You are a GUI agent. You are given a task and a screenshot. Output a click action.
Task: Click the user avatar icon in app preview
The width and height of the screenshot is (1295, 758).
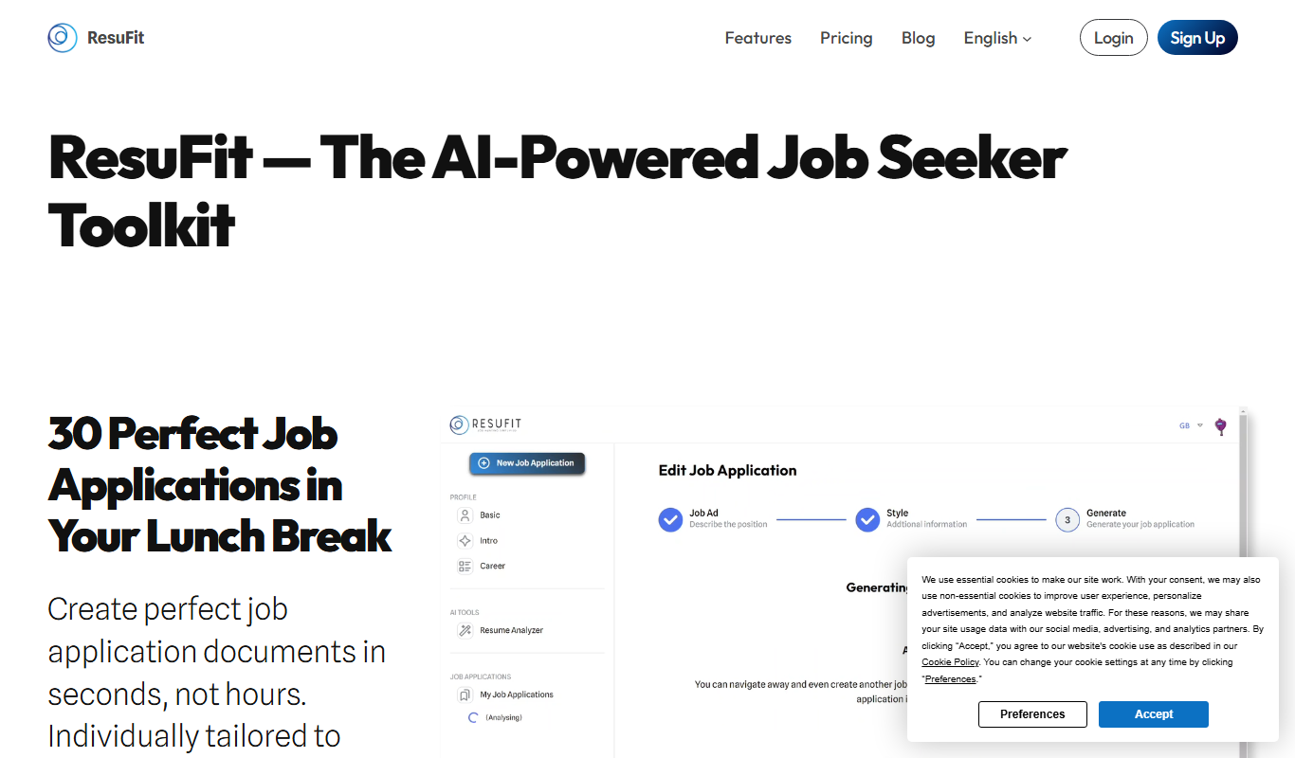pos(1221,426)
